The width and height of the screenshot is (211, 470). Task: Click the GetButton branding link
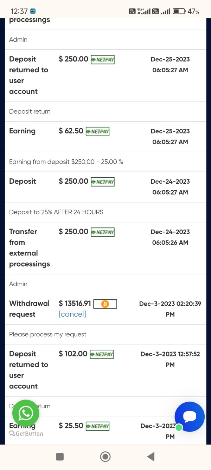[x=26, y=434]
